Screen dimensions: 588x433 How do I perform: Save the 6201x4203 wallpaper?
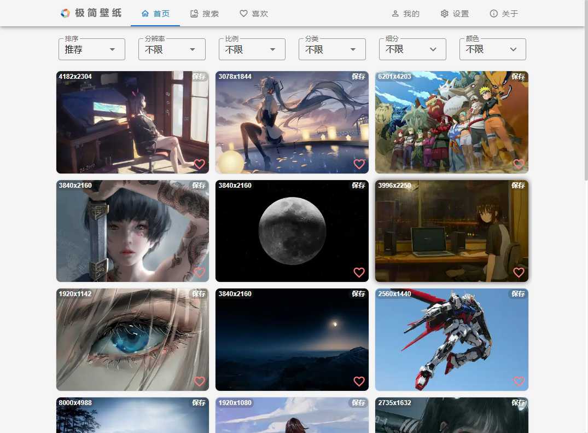[518, 77]
